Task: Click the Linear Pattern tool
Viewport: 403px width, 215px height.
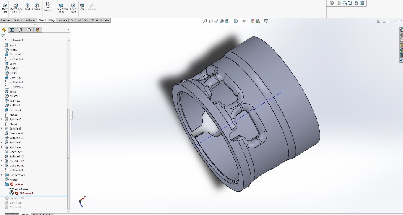Action: click(48, 7)
